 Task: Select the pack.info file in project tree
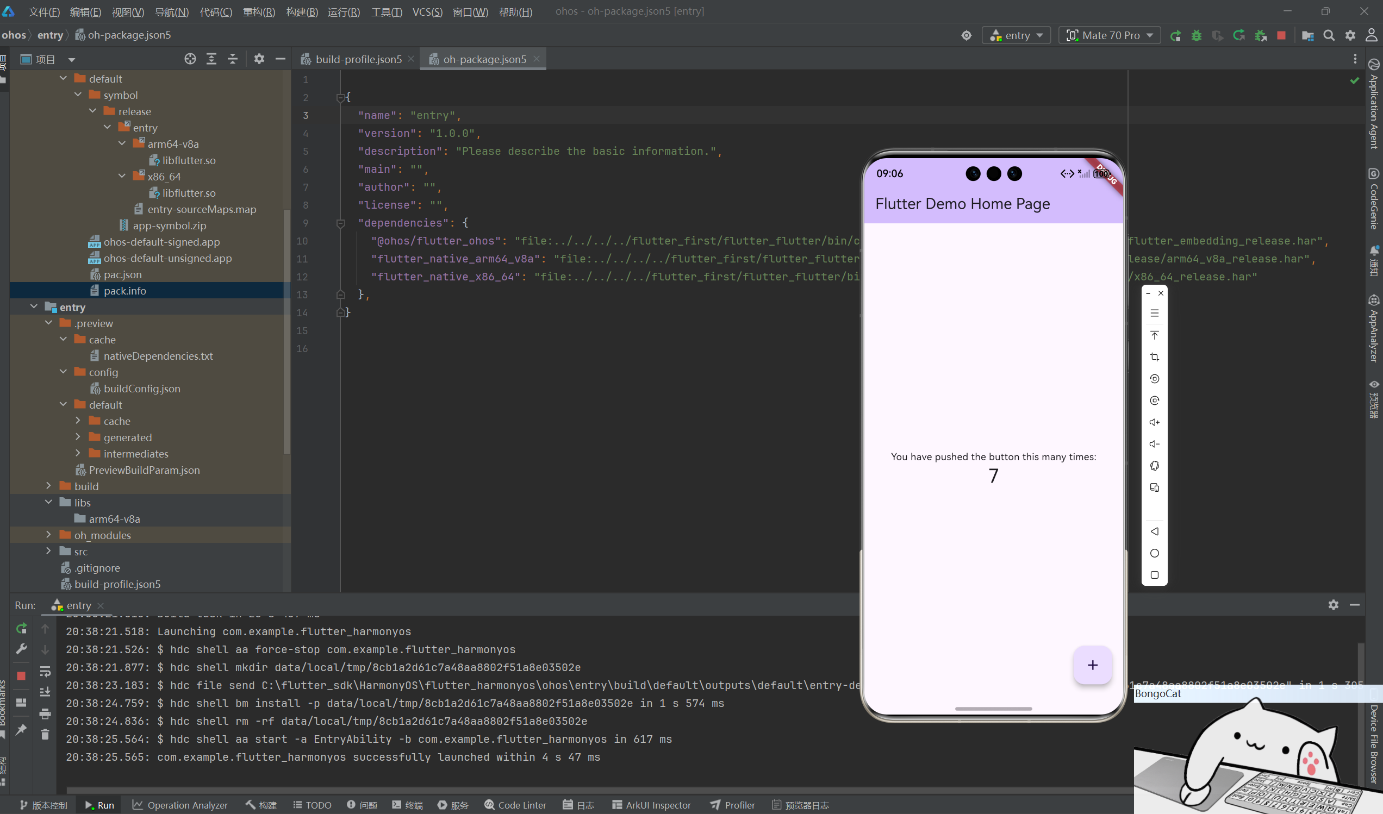[124, 291]
